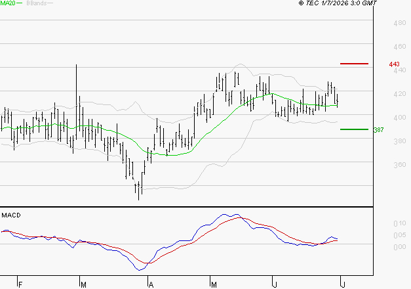Click the F month marker on the time axis
Viewport: 411px width, 289px height.
pos(20,284)
